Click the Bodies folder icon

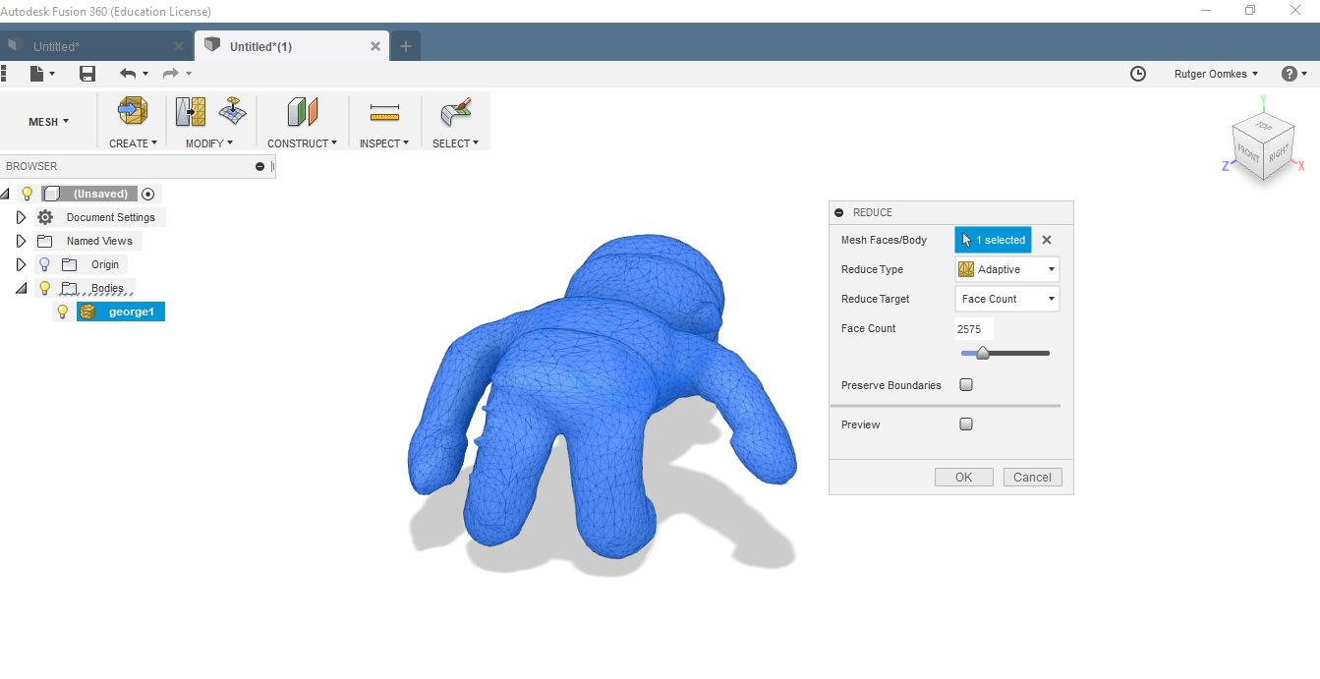pyautogui.click(x=69, y=288)
